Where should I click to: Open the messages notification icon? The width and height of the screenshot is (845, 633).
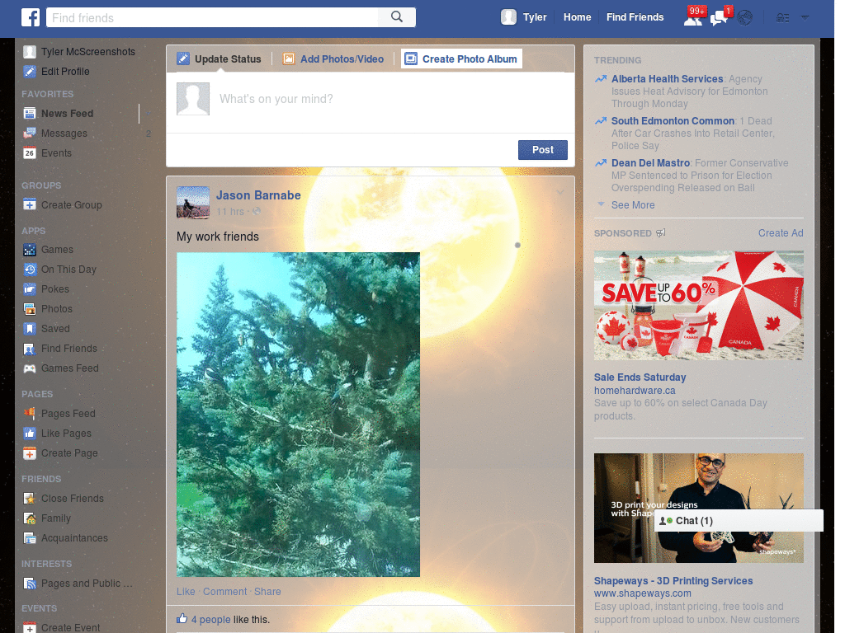click(719, 18)
